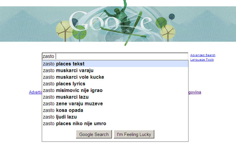The width and height of the screenshot is (236, 149).
Task: Click the I'm Feeling Lucky button
Action: [x=134, y=134]
